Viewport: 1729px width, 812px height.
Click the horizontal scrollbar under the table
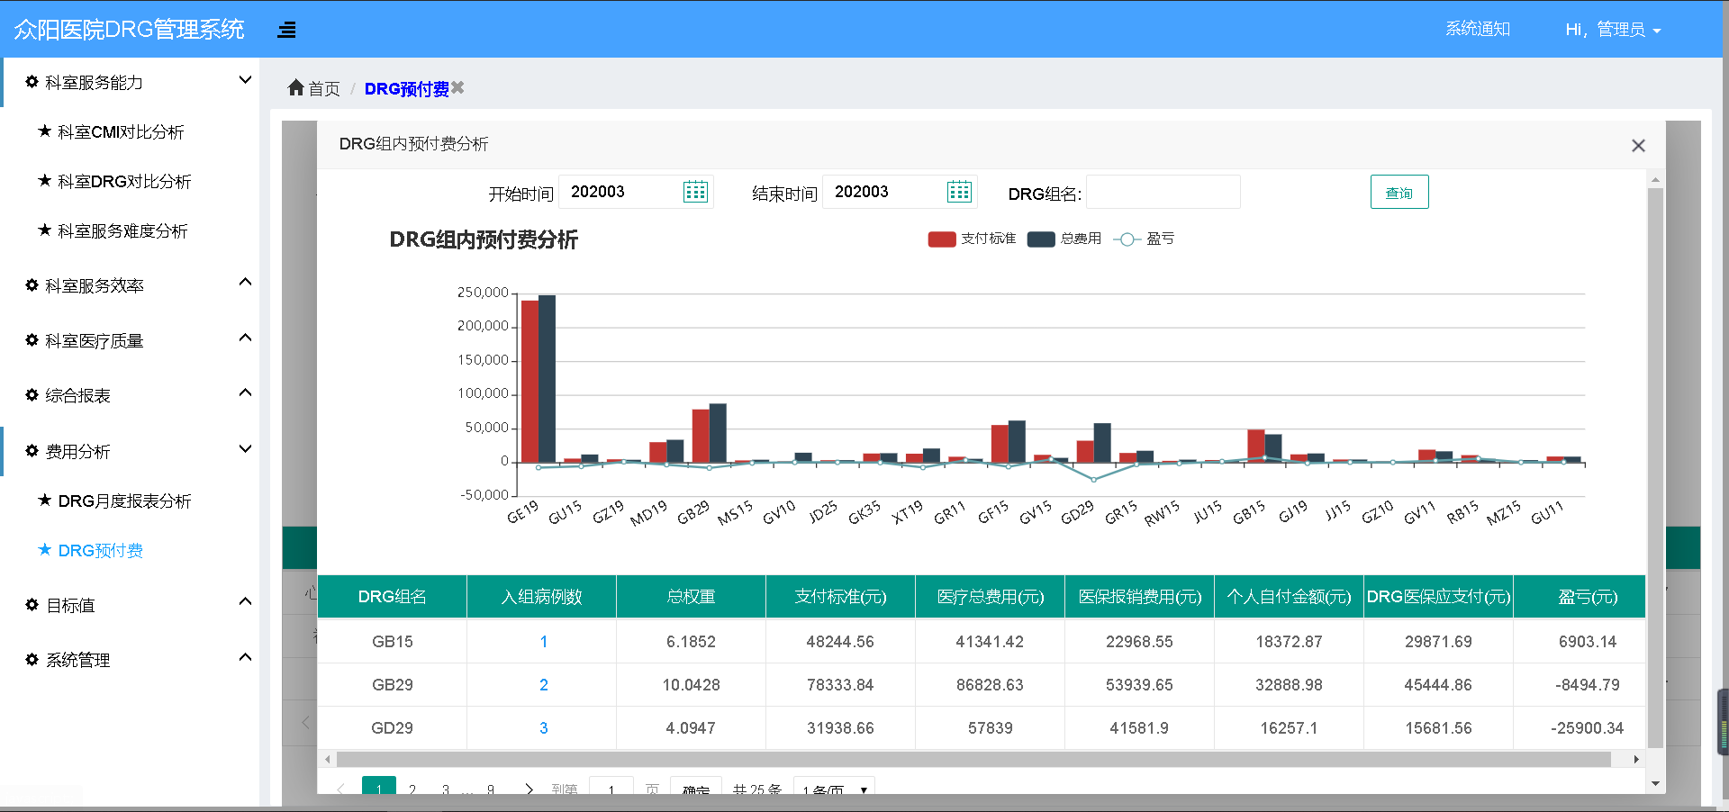tap(973, 760)
